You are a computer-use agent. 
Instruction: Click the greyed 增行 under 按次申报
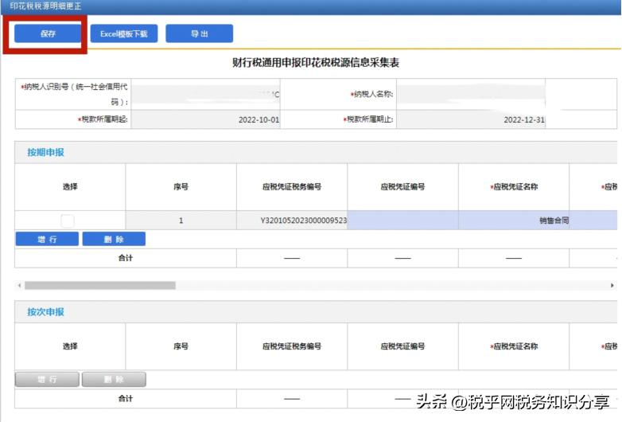[47, 379]
